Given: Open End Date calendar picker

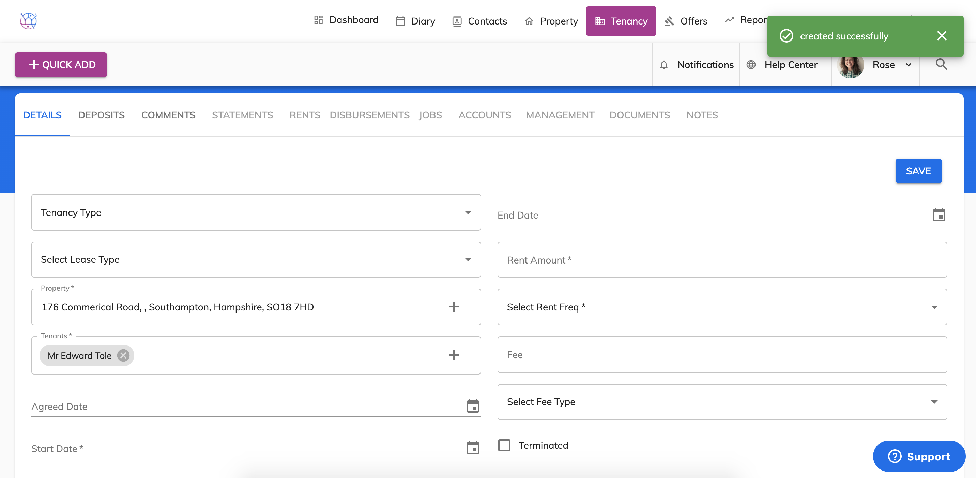Looking at the screenshot, I should (939, 215).
